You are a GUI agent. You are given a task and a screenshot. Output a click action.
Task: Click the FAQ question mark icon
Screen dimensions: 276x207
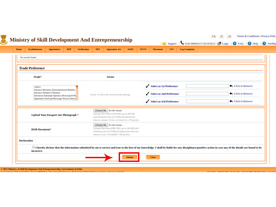pyautogui.click(x=235, y=43)
